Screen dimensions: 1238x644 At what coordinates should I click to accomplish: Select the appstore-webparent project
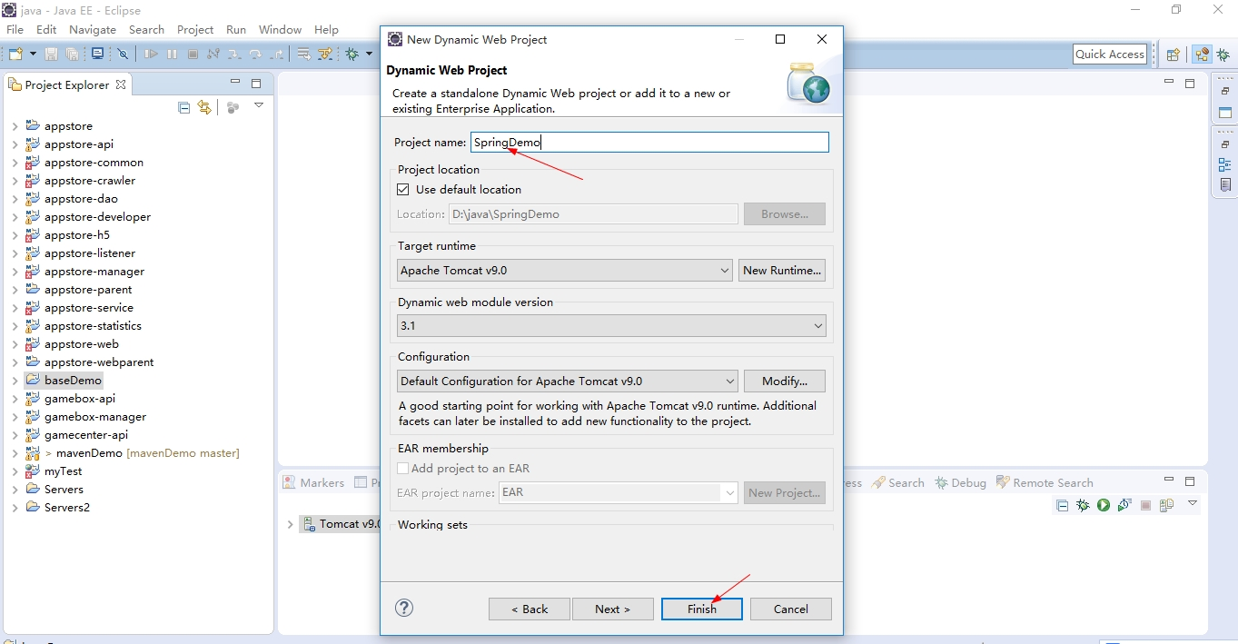[99, 362]
